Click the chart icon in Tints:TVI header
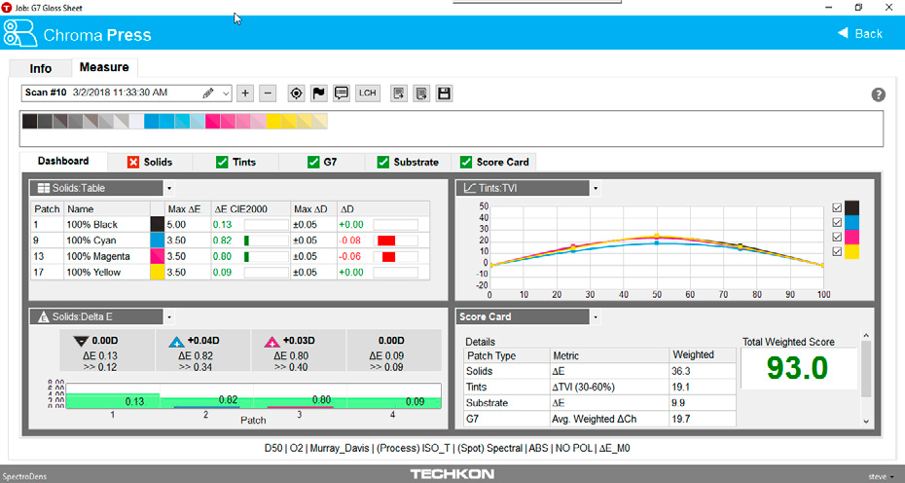 click(470, 188)
